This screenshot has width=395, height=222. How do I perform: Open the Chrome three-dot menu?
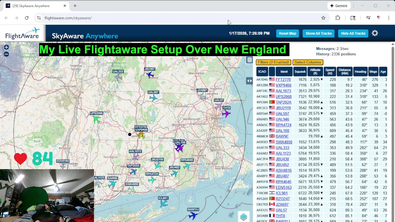click(x=389, y=18)
